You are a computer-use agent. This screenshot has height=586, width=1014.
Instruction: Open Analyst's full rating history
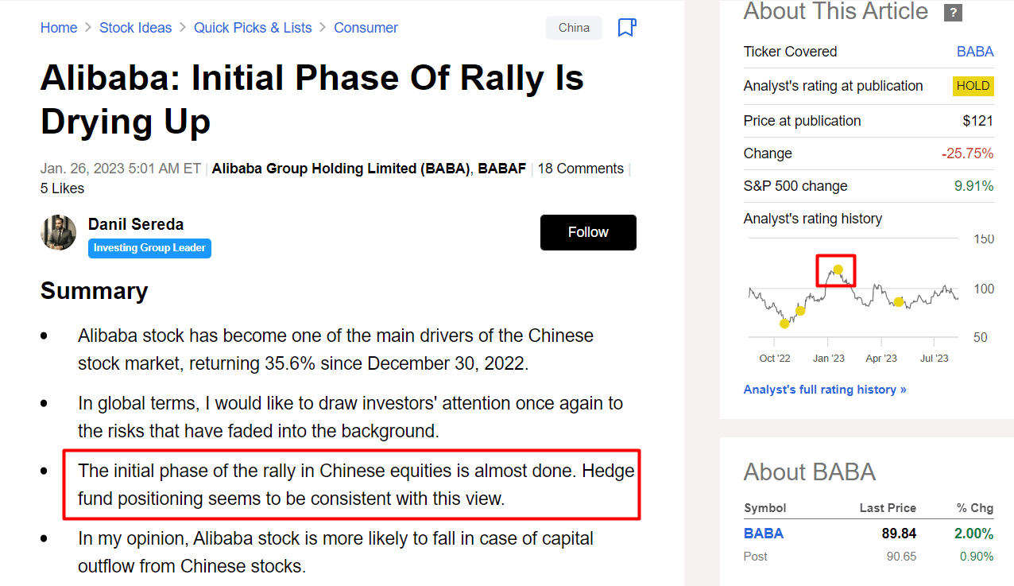[825, 389]
